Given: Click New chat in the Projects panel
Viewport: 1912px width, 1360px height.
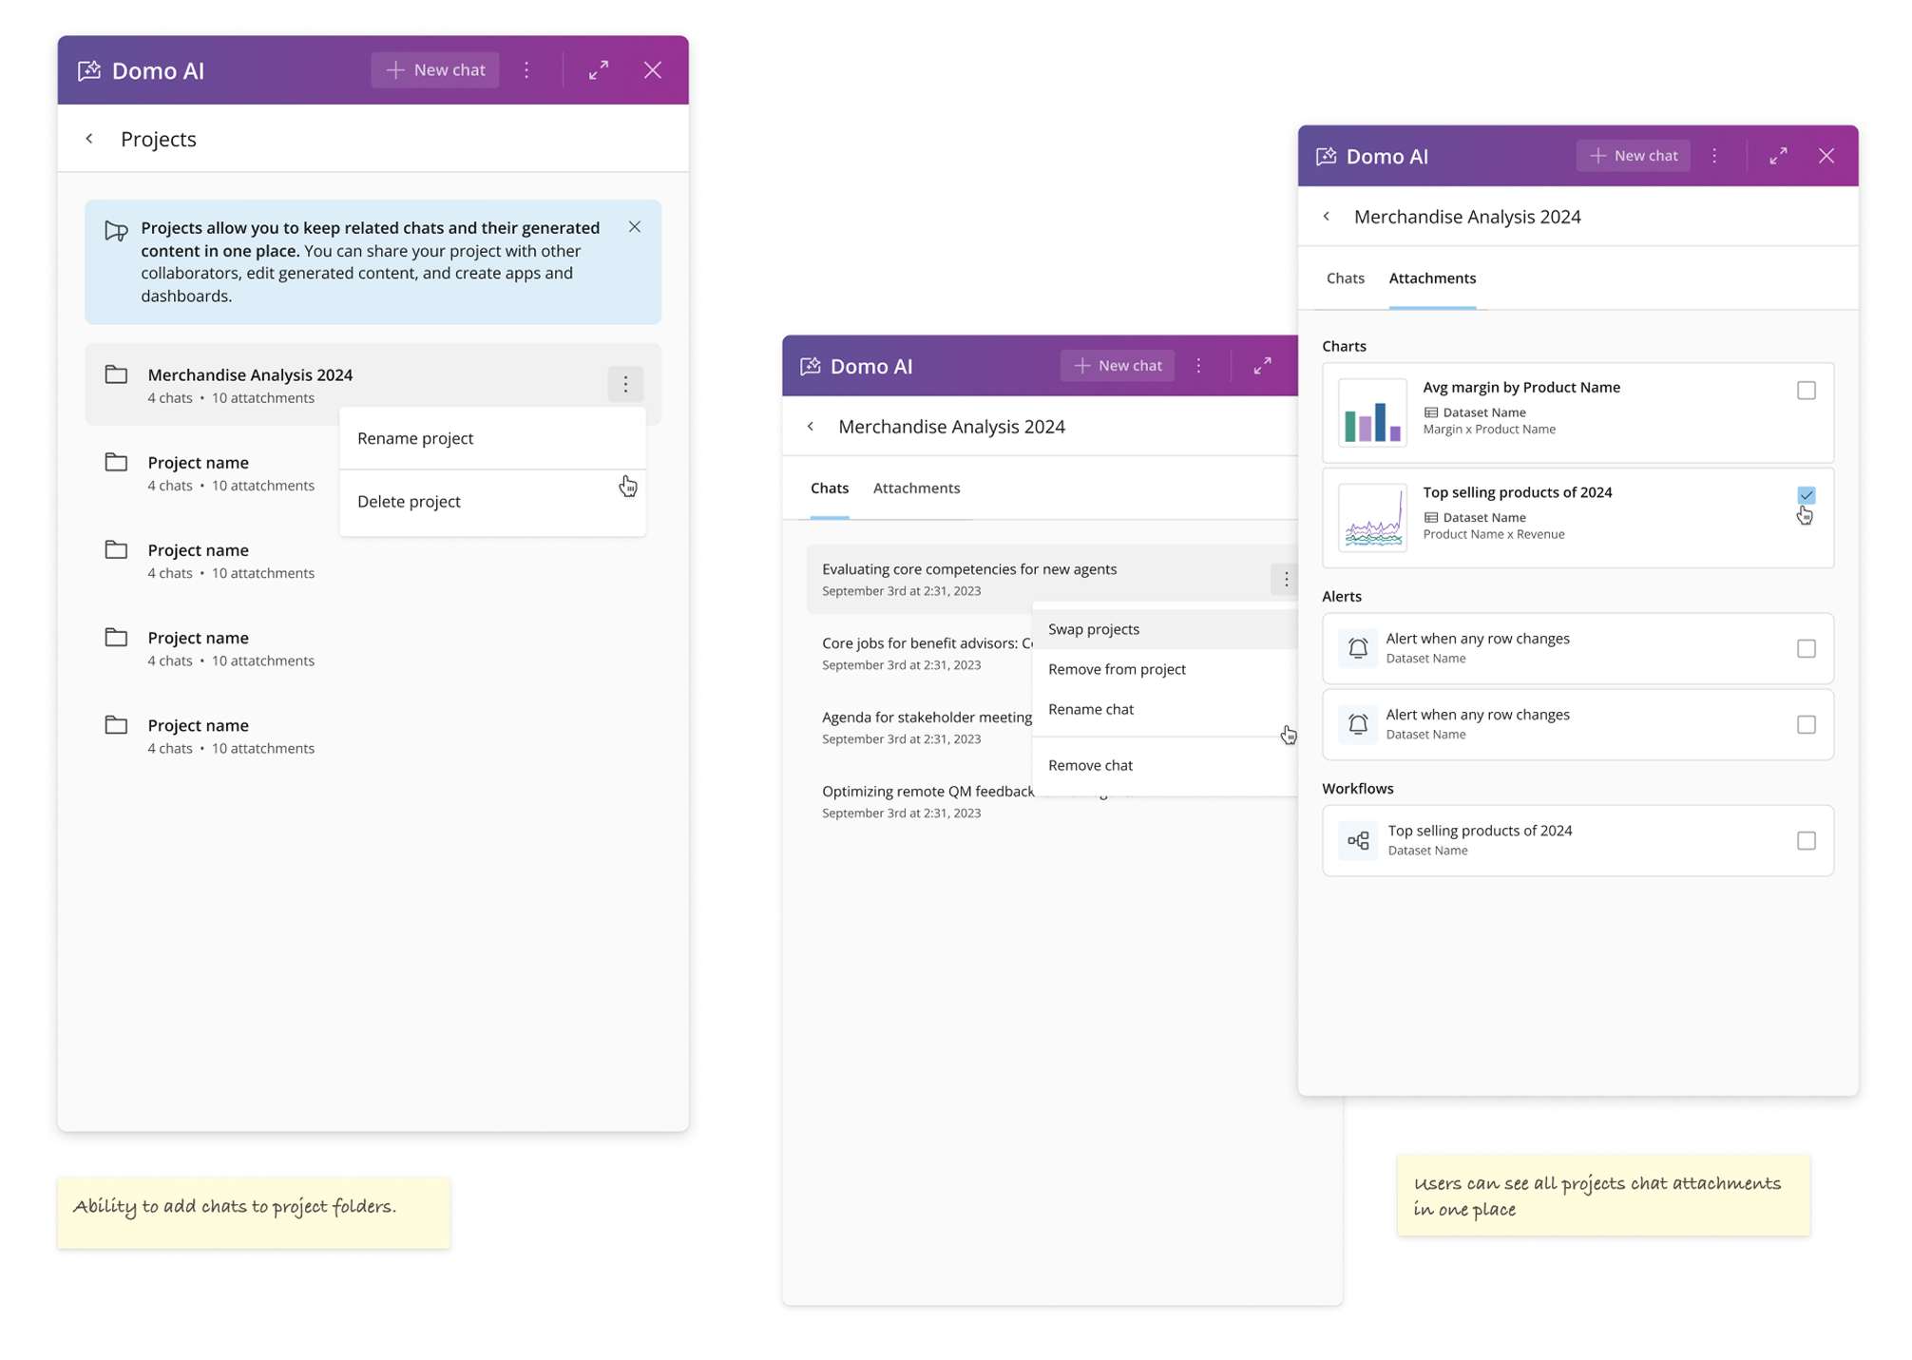Looking at the screenshot, I should tap(435, 70).
